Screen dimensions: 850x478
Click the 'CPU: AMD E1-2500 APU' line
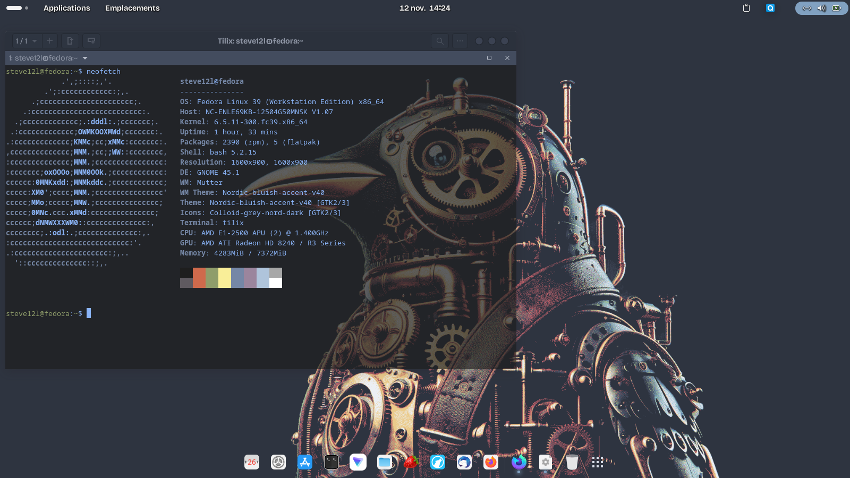pos(254,233)
